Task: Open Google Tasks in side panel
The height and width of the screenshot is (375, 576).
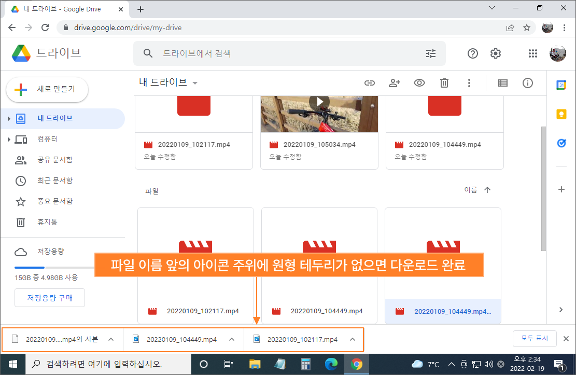Action: (x=561, y=143)
